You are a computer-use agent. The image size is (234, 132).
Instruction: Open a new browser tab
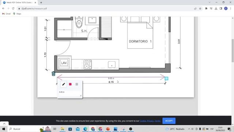(x=41, y=3)
